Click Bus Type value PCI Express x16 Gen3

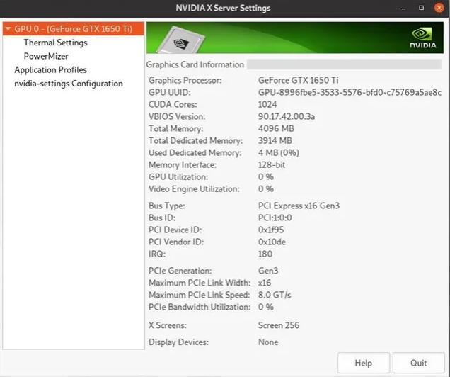point(299,206)
